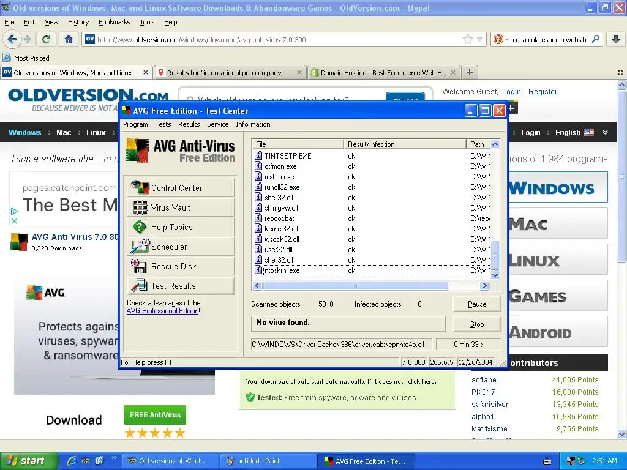Click the browser Forward arrow
The image size is (627, 470).
27,39
